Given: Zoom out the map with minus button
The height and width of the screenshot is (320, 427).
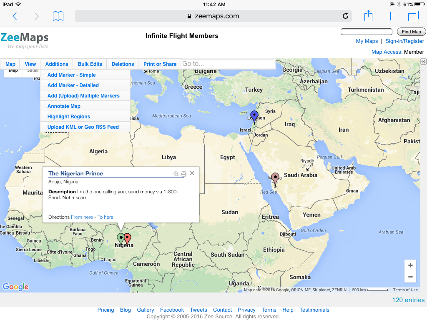Looking at the screenshot, I should coord(410,277).
